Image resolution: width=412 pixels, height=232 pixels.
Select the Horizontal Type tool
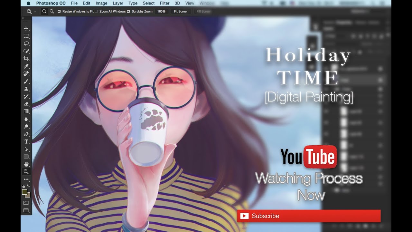pyautogui.click(x=26, y=141)
